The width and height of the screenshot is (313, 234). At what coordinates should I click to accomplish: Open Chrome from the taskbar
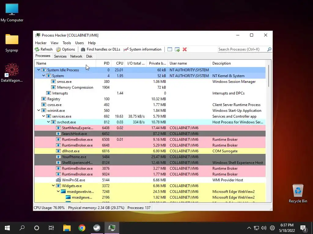click(x=82, y=228)
